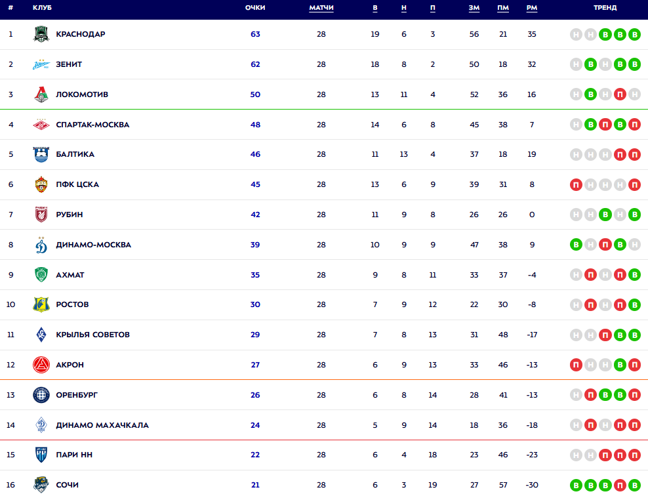Click Локомотив's 50 points value
Viewport: 648px width, 500px height.
pyautogui.click(x=255, y=94)
